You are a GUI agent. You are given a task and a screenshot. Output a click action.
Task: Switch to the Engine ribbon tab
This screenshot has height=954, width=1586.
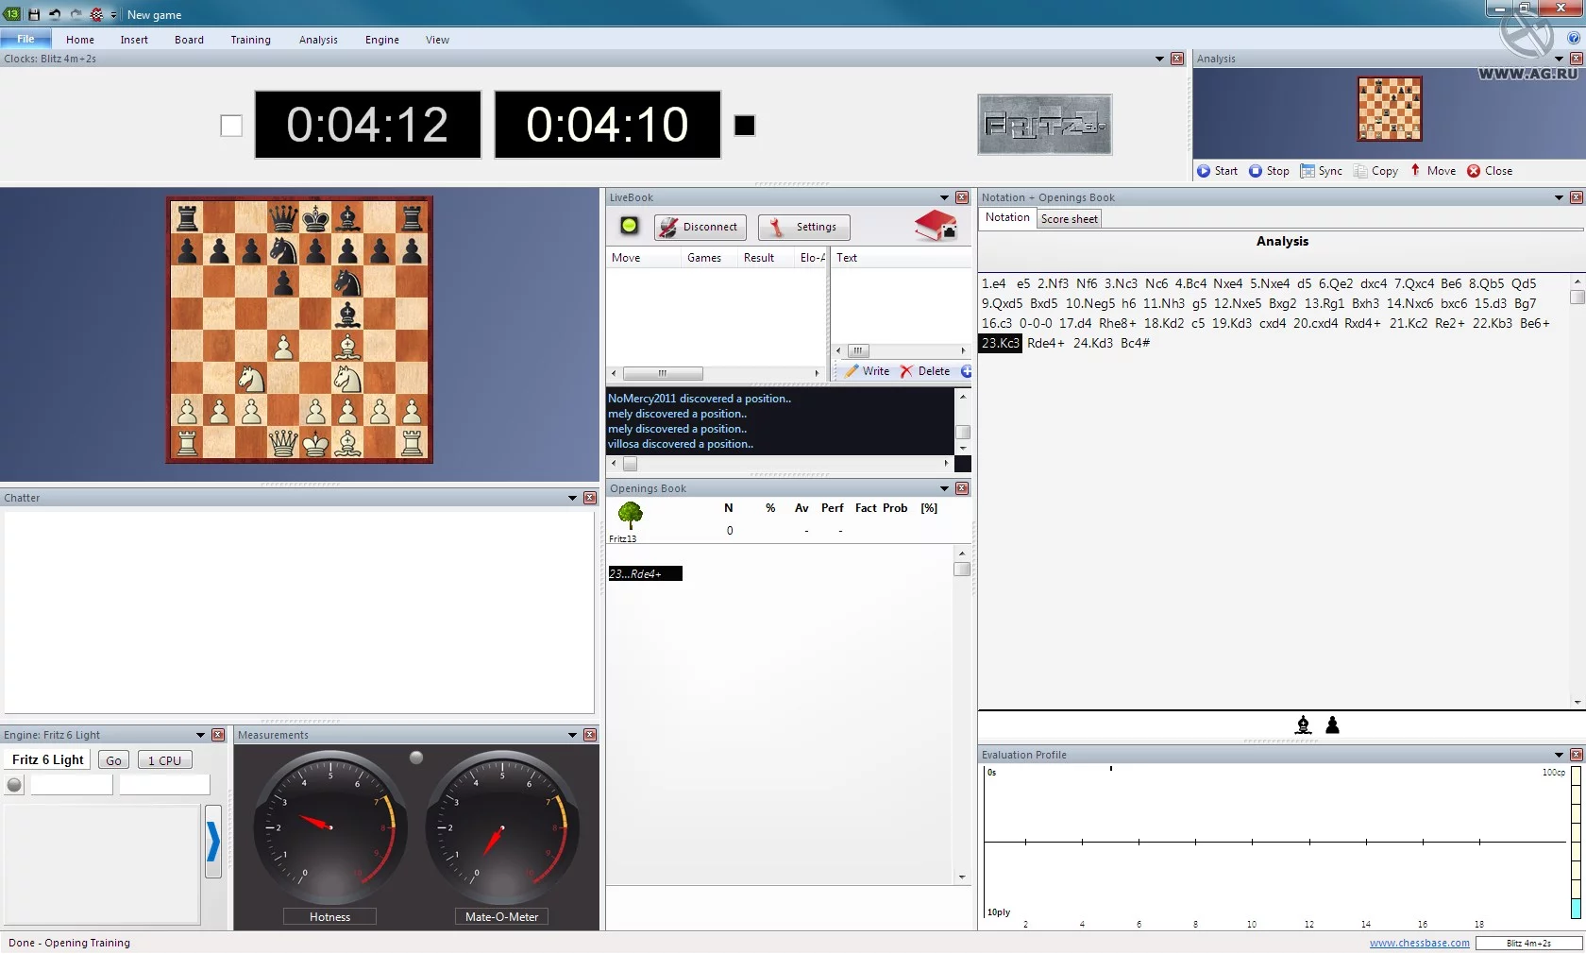pos(382,40)
